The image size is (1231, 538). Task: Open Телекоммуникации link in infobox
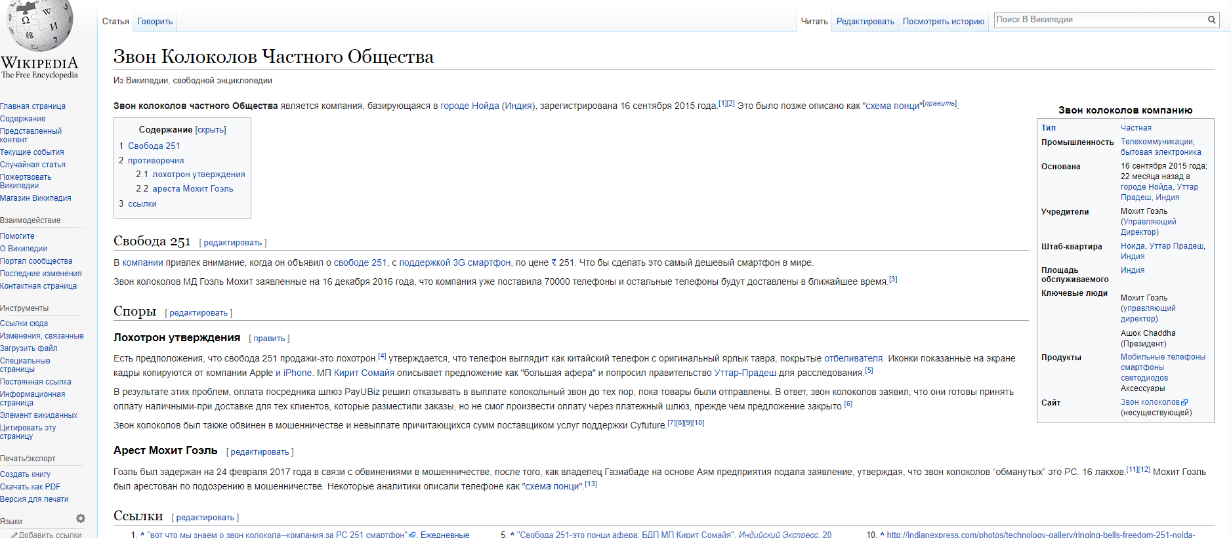pos(1157,142)
